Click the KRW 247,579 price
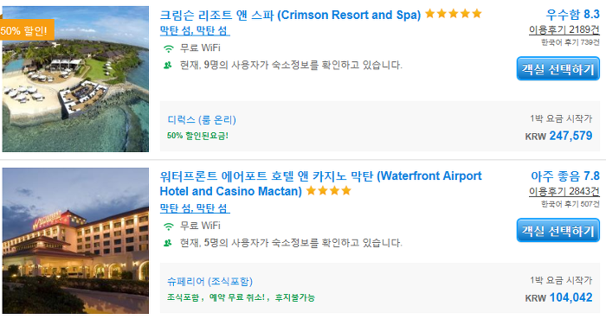The height and width of the screenshot is (319, 606). [x=558, y=136]
